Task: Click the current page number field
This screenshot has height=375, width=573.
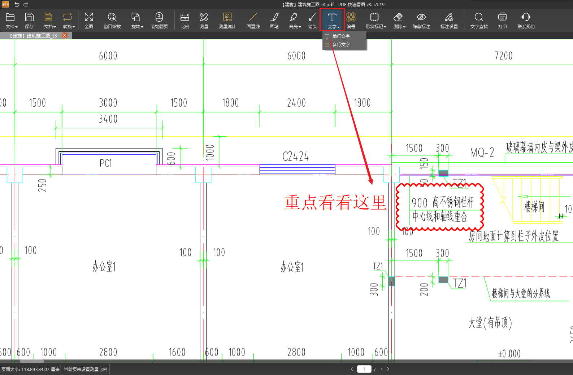Action: click(x=364, y=369)
